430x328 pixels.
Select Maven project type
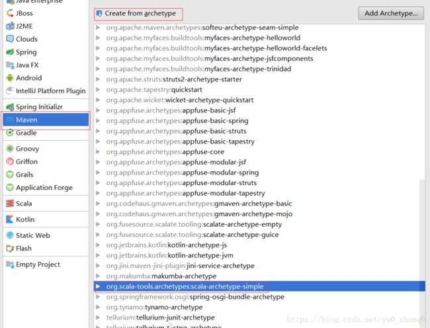(x=46, y=120)
